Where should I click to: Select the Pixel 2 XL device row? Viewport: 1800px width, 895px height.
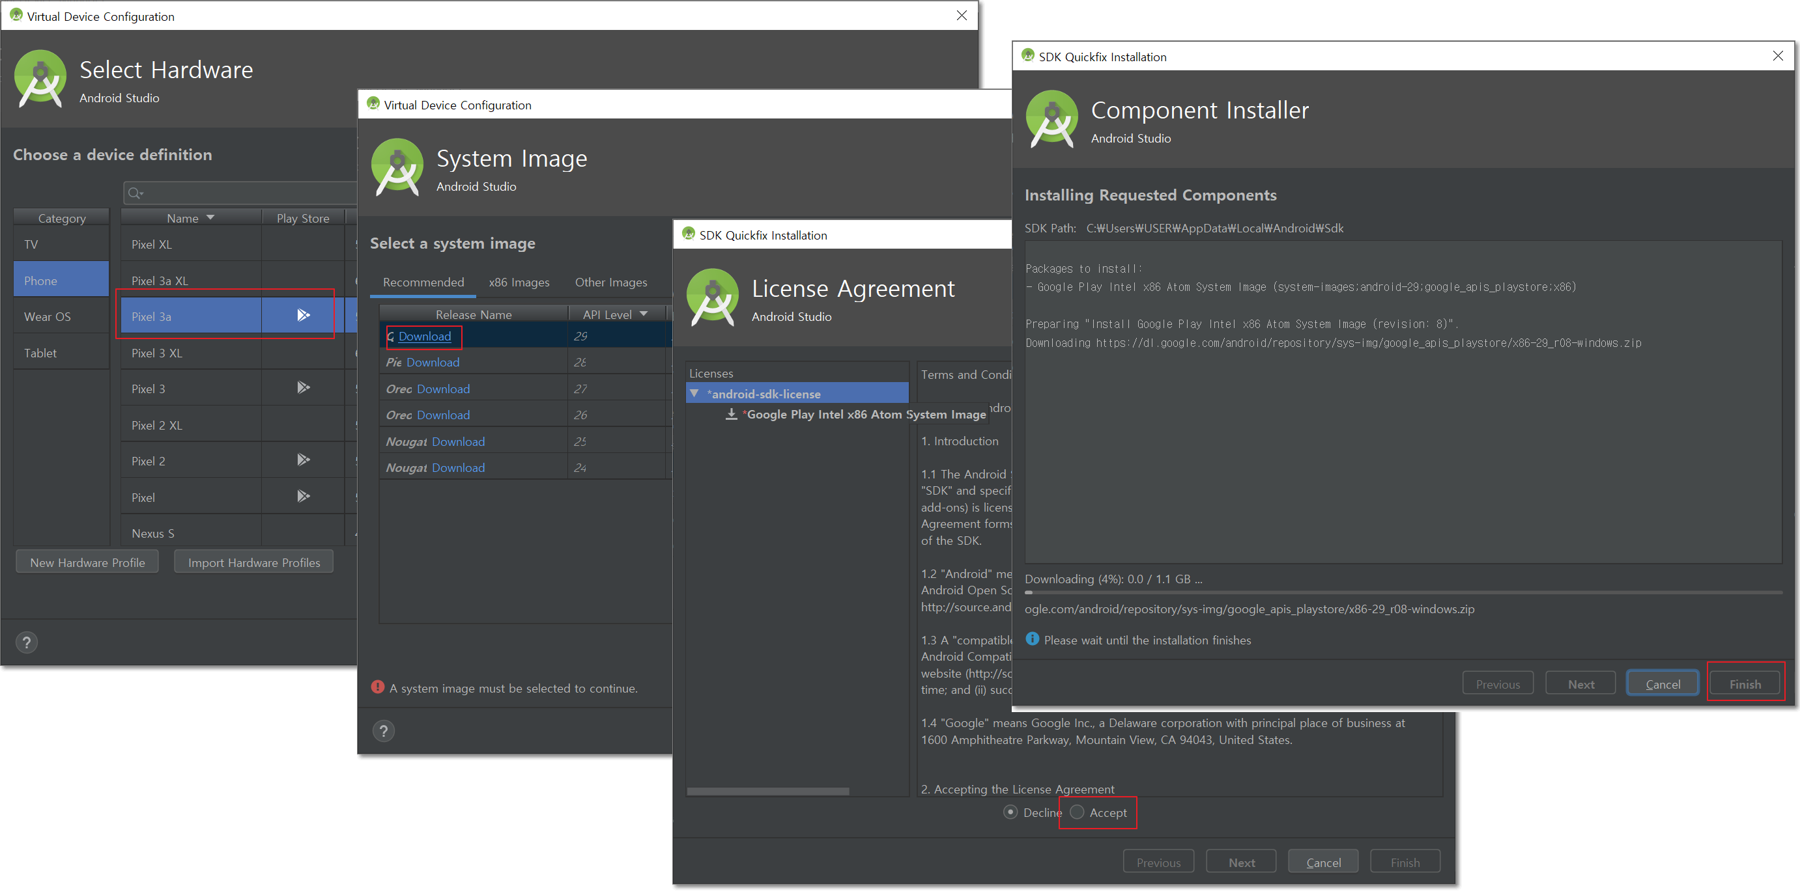238,424
